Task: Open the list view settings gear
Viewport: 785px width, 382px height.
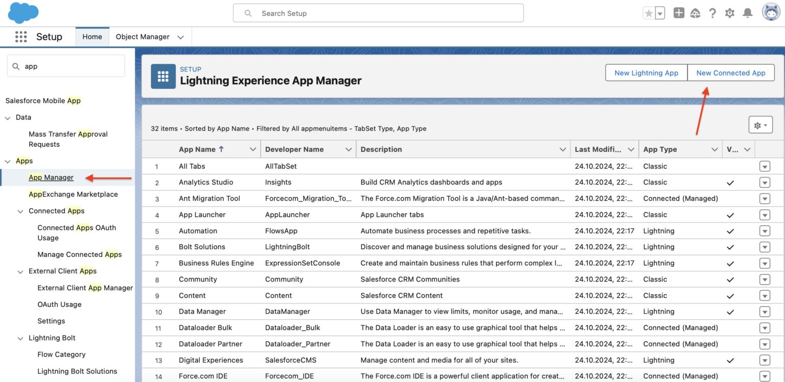Action: [x=760, y=124]
